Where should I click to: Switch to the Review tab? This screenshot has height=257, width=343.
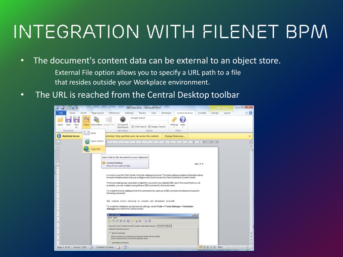142,113
